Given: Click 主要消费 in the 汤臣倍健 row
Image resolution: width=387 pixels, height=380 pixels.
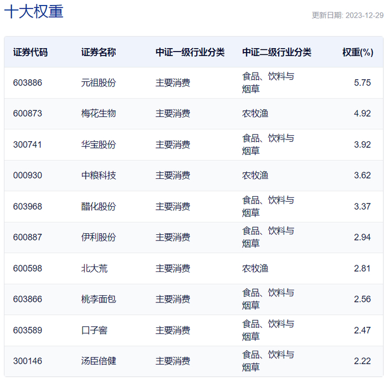Looking at the screenshot, I should (172, 361).
